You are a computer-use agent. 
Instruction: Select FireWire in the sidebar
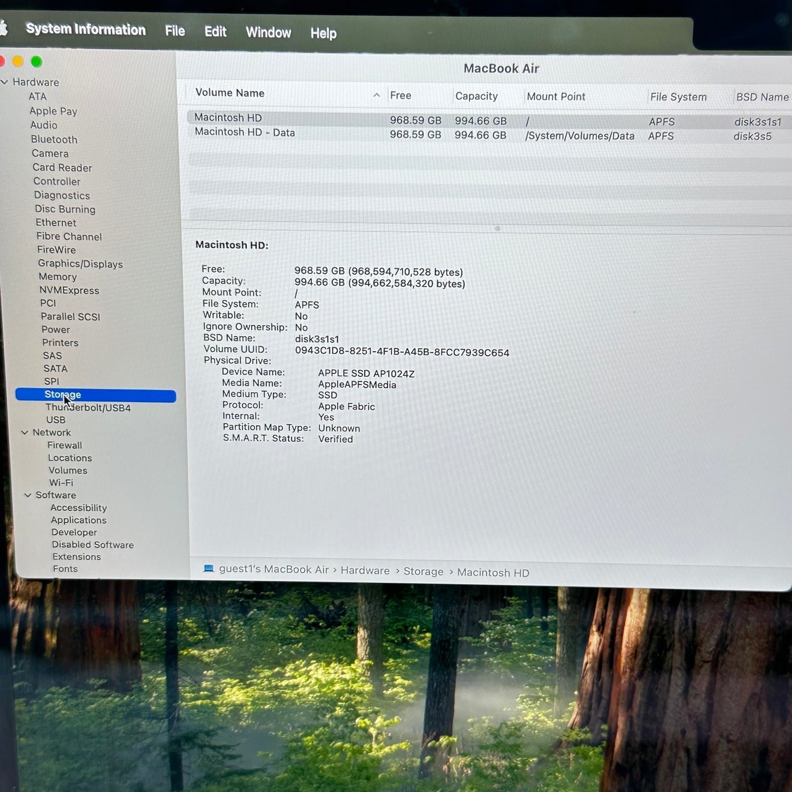pyautogui.click(x=56, y=249)
